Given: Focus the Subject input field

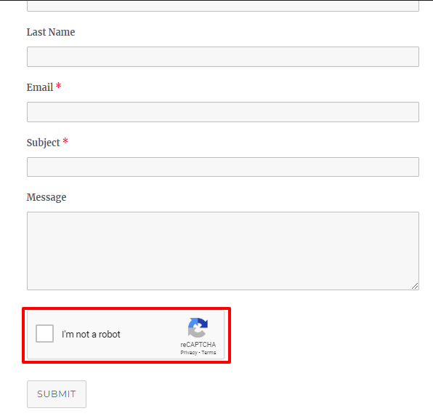Looking at the screenshot, I should pos(223,167).
